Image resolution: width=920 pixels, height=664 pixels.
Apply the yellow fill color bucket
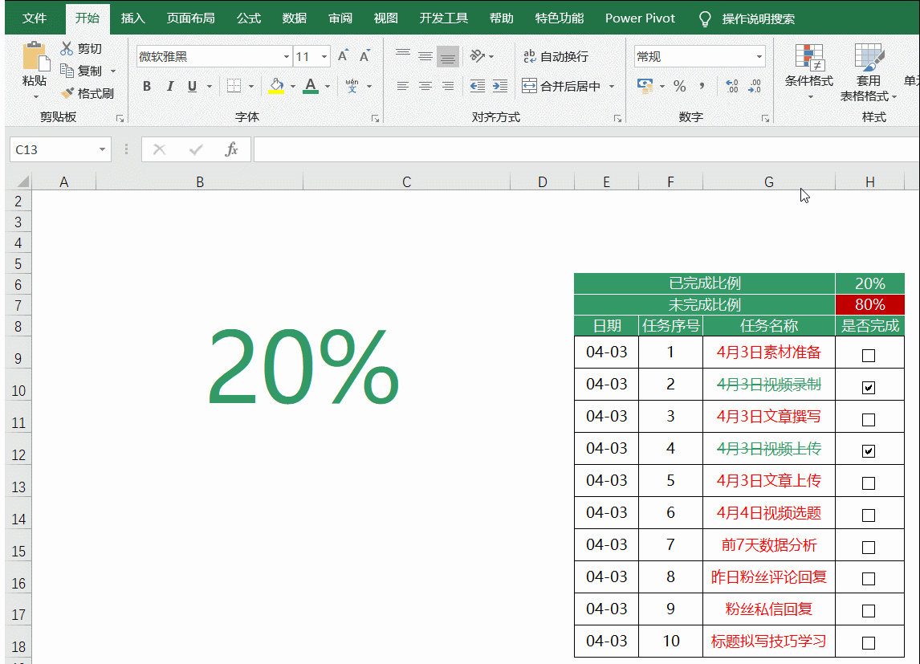[276, 86]
